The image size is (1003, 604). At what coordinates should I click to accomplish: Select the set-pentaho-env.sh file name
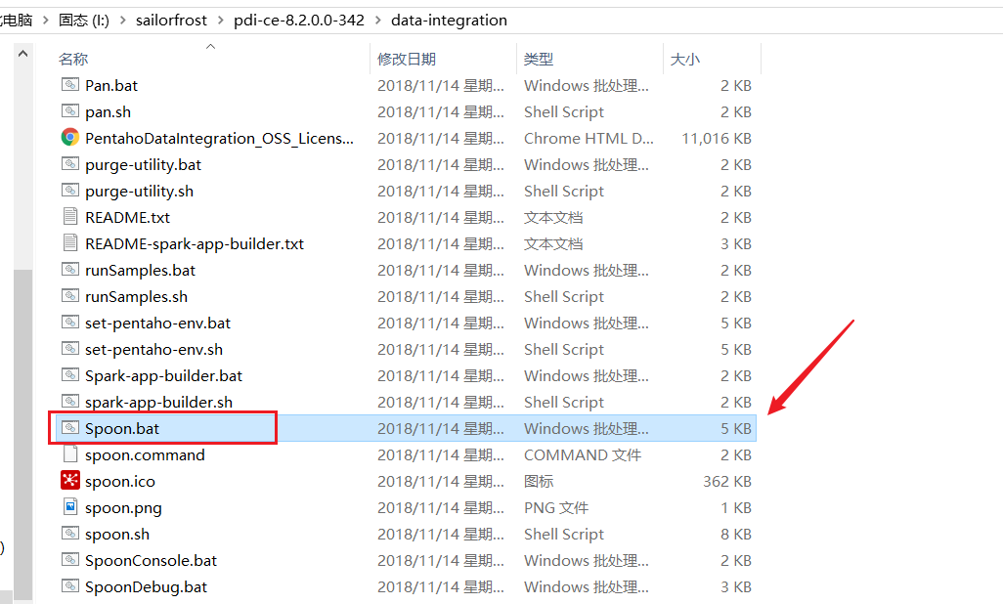[154, 349]
